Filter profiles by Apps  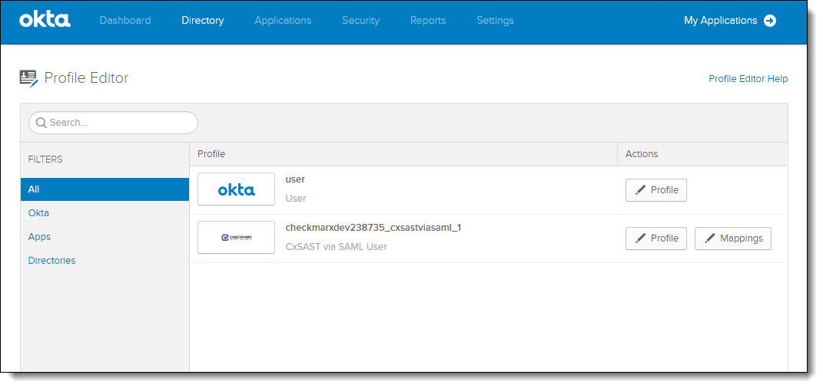[39, 237]
